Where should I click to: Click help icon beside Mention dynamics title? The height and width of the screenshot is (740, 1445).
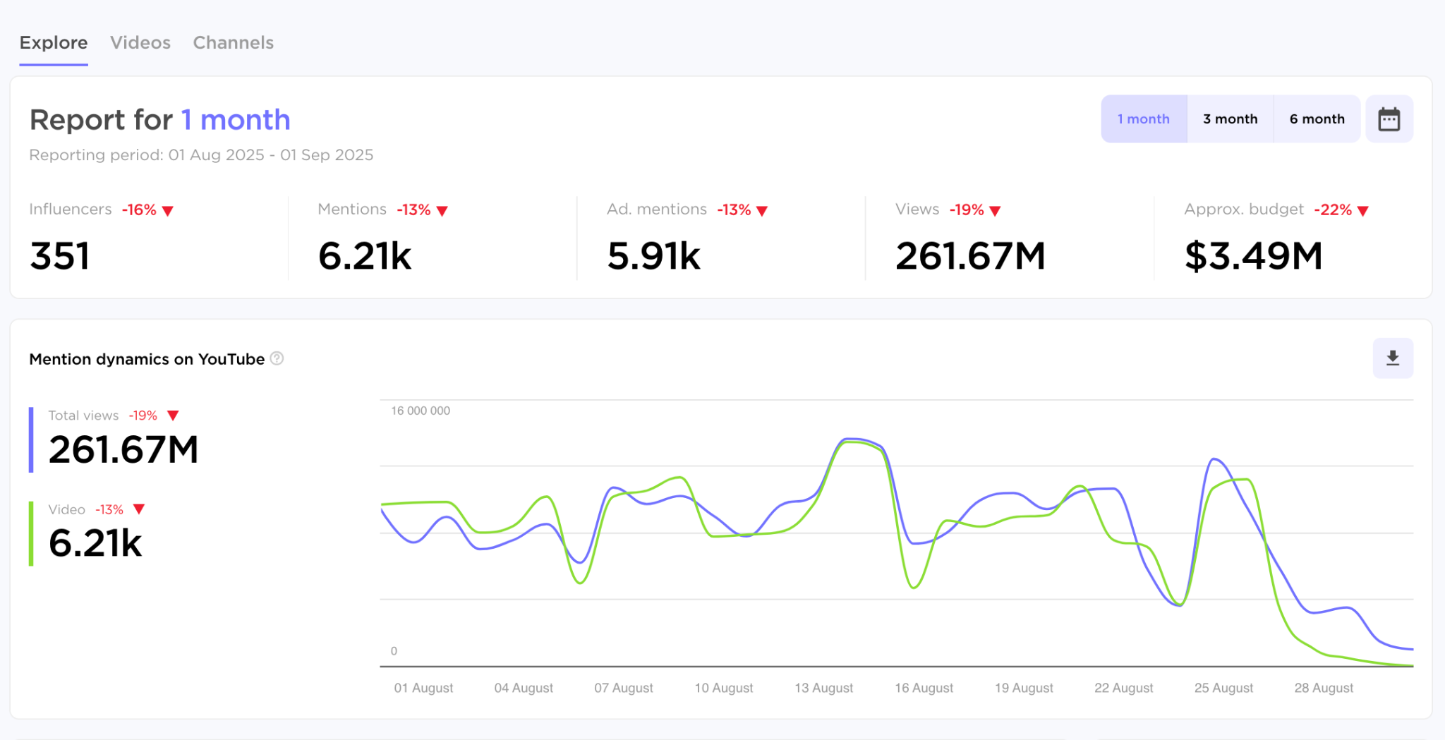click(x=277, y=358)
